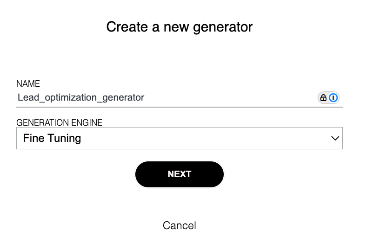Place cursor at end of generator name
Viewport: 386px width, 243px height.
pyautogui.click(x=145, y=98)
